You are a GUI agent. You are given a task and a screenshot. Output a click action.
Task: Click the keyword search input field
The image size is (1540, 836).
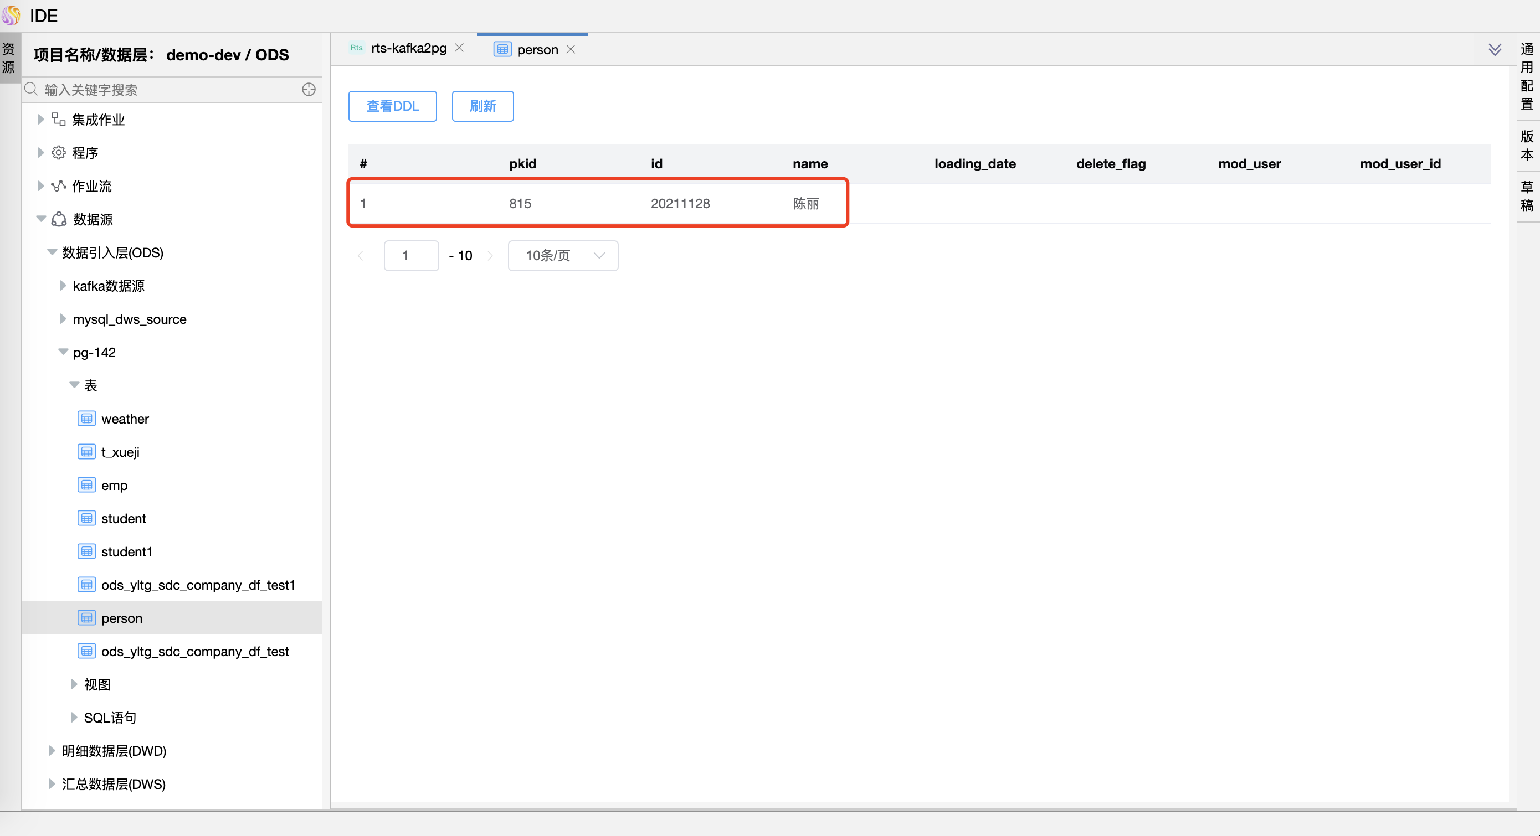(x=167, y=90)
